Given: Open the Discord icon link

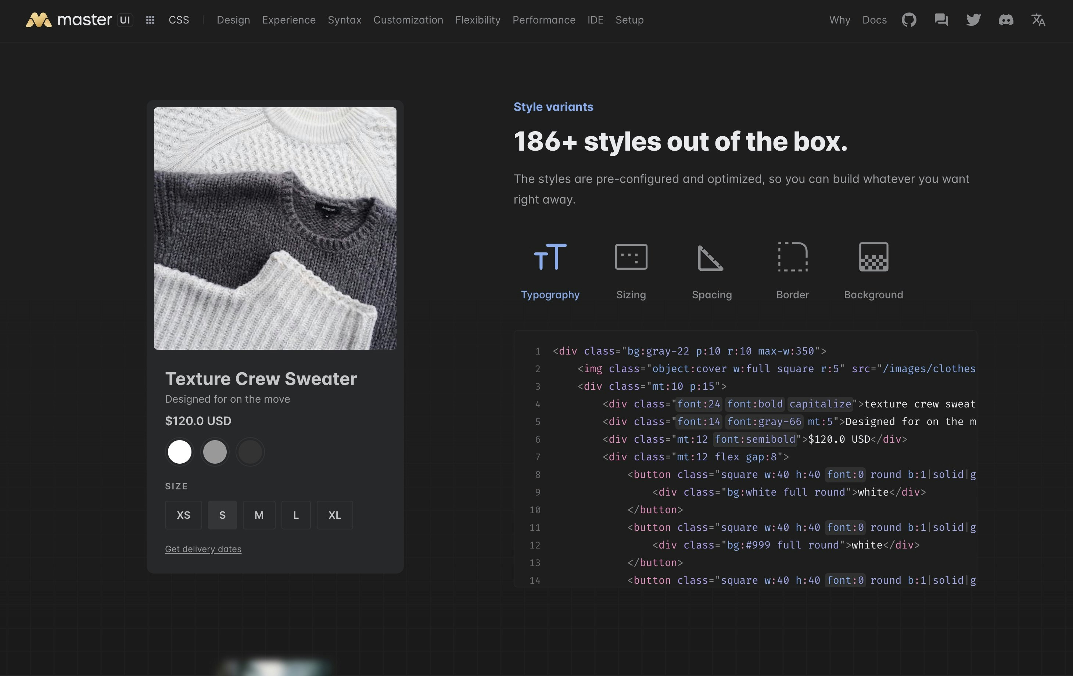Looking at the screenshot, I should coord(1006,20).
